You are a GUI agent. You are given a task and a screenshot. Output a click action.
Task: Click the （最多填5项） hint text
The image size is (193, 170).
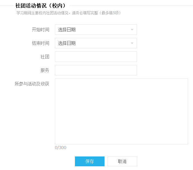(x=110, y=13)
